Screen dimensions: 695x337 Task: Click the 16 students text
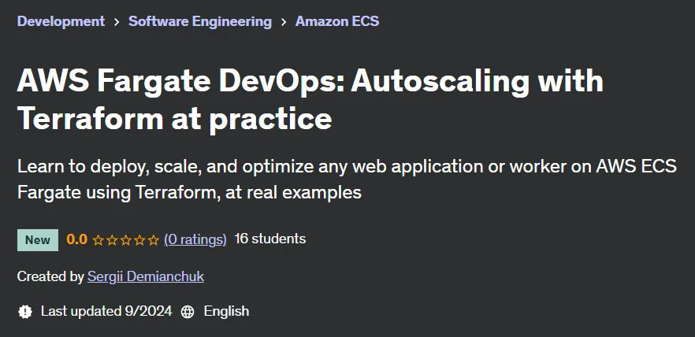(270, 239)
